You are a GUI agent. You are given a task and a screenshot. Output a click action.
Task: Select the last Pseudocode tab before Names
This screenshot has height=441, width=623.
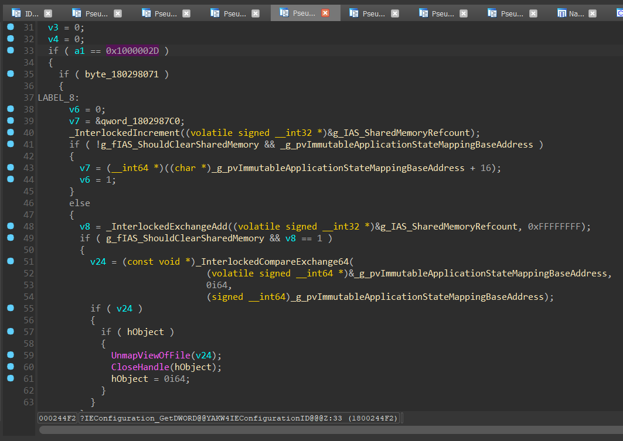coord(513,13)
